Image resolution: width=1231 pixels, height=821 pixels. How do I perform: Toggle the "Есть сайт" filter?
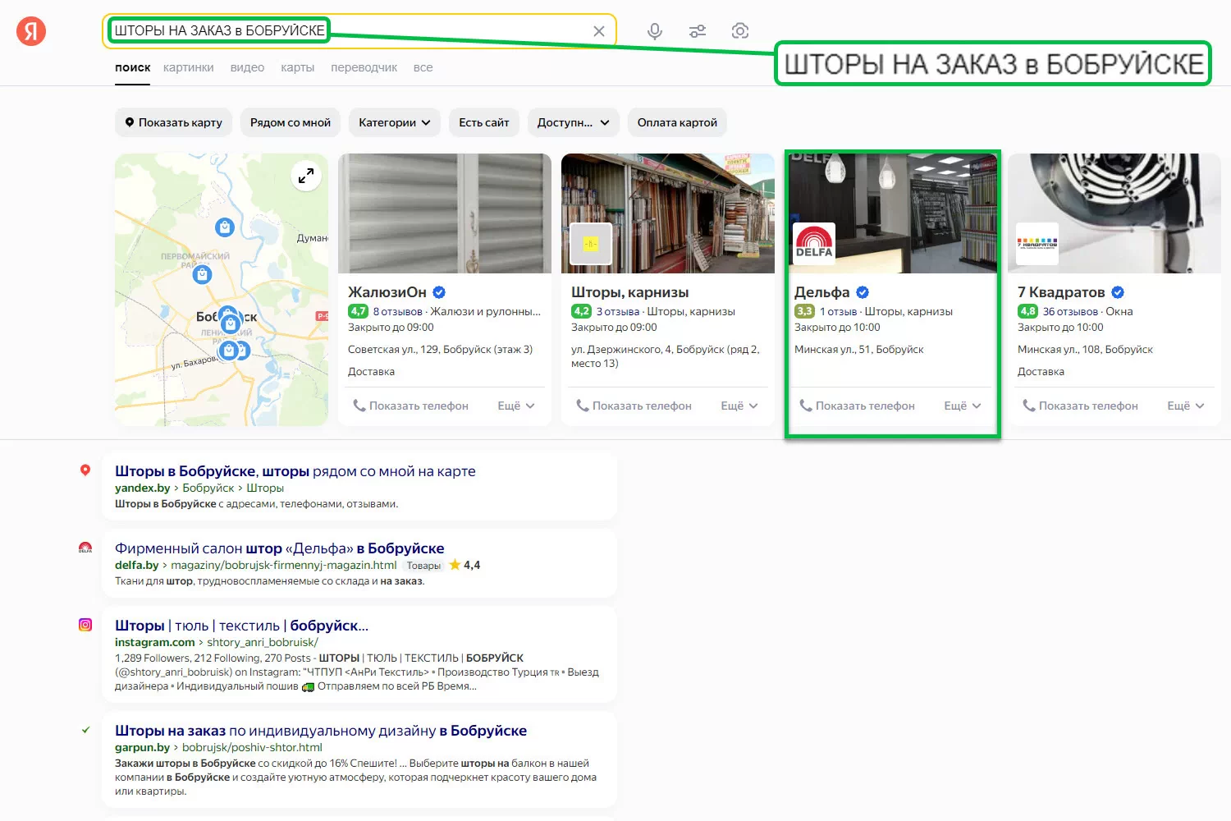tap(483, 122)
